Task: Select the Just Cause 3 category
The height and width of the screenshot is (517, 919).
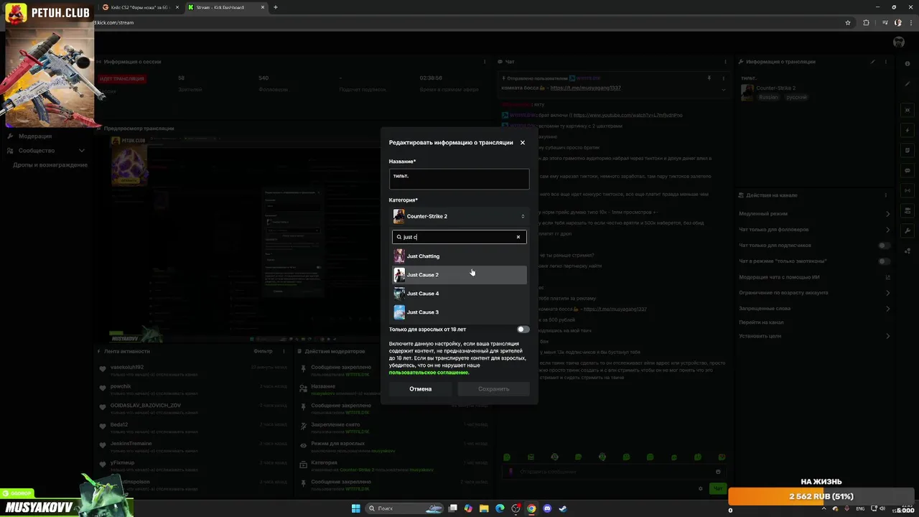Action: tap(459, 312)
